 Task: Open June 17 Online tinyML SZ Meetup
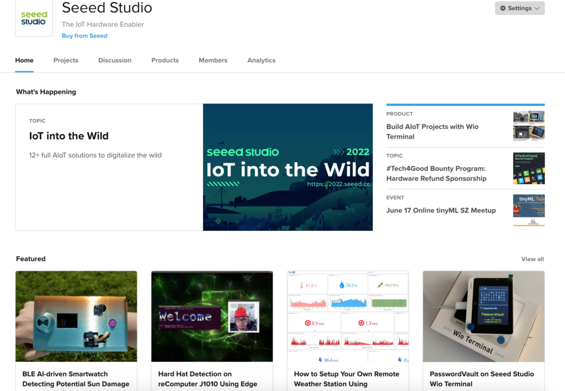click(440, 211)
